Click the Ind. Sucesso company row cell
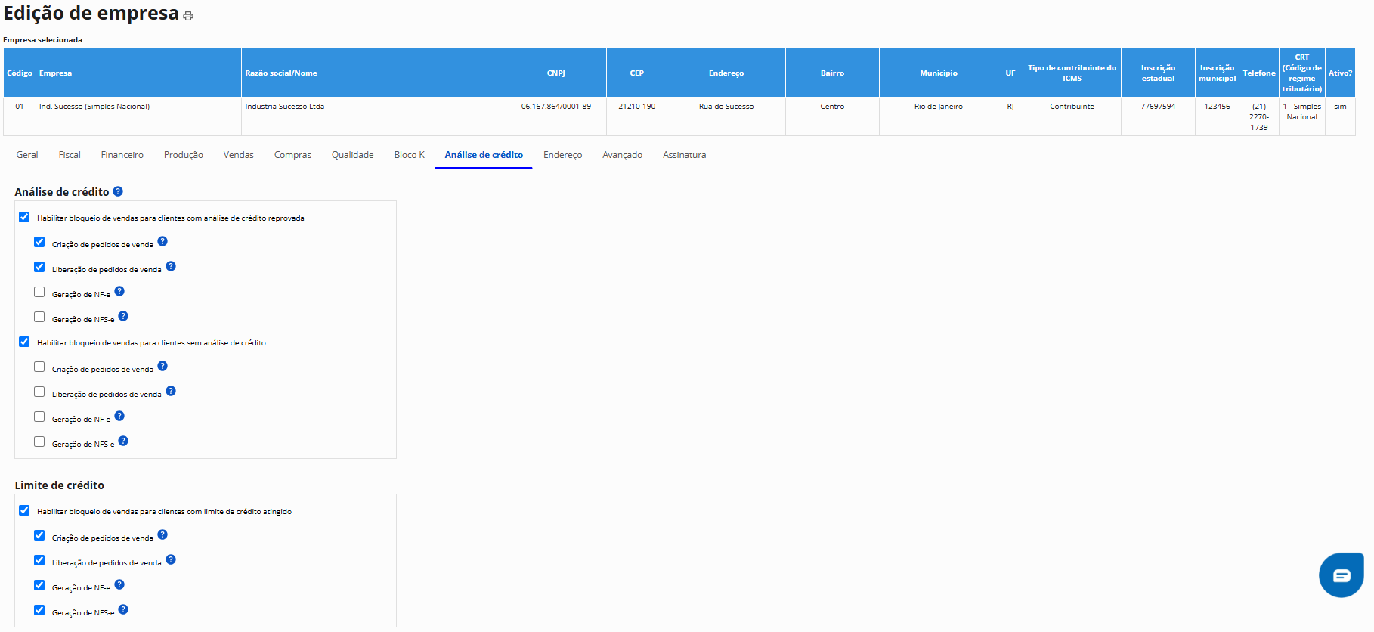The image size is (1374, 632). point(94,107)
